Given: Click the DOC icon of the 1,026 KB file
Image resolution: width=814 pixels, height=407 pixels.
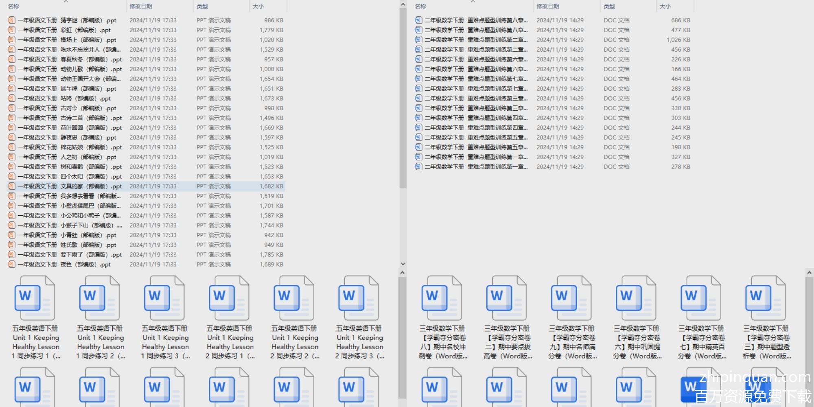Looking at the screenshot, I should [418, 39].
